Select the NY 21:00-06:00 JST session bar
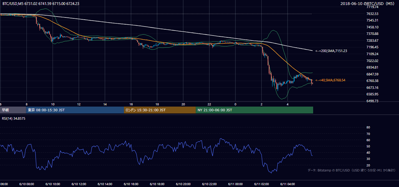 (x=254, y=110)
